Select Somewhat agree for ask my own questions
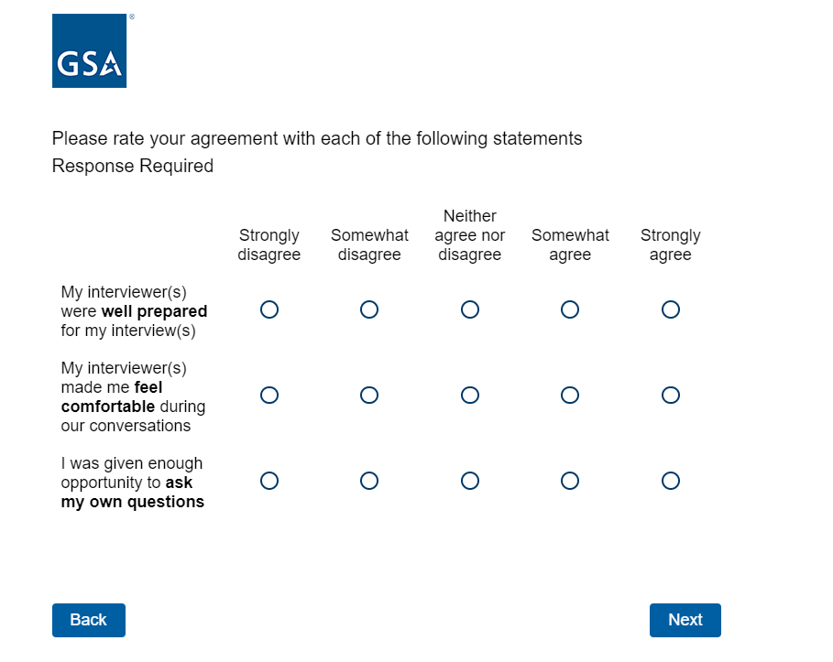833x662 pixels. pyautogui.click(x=570, y=481)
